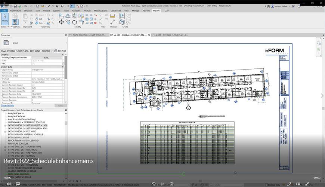Screen dimensions: 325x187
Task: Click the Create Similar icon
Action: pyautogui.click(x=122, y=22)
